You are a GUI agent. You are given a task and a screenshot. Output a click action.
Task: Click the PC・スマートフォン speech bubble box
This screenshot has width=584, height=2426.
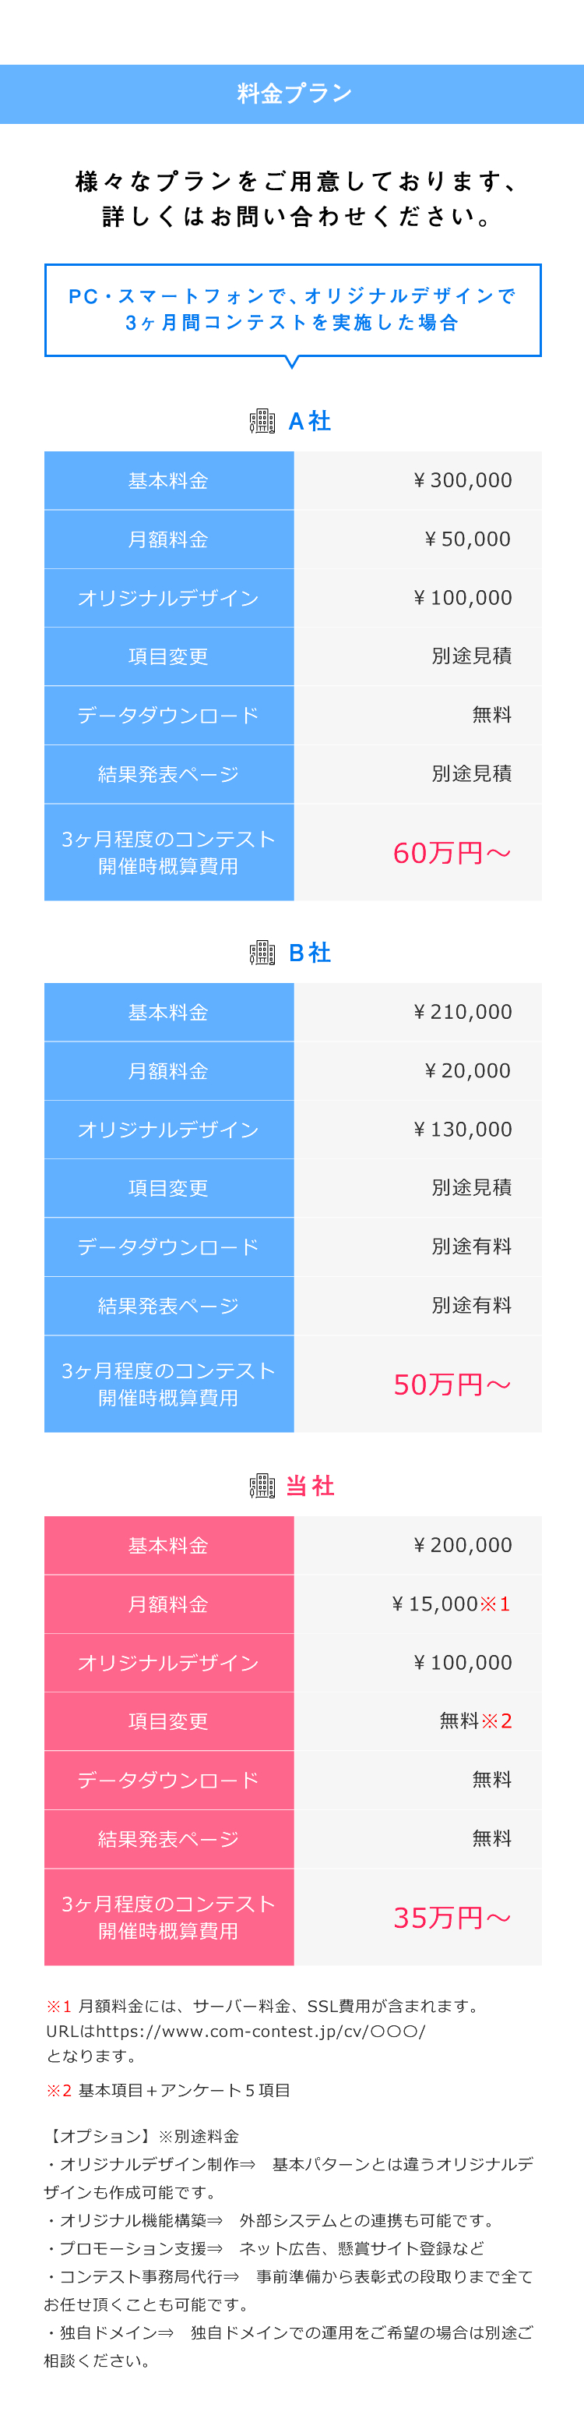click(x=293, y=309)
